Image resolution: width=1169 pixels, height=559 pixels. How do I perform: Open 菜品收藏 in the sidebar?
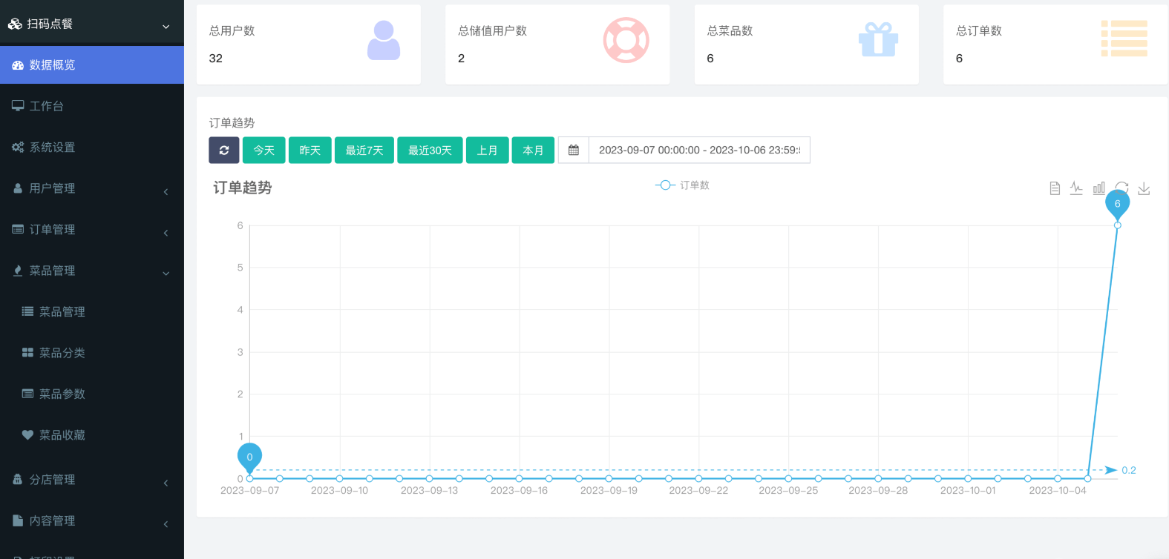pyautogui.click(x=62, y=435)
